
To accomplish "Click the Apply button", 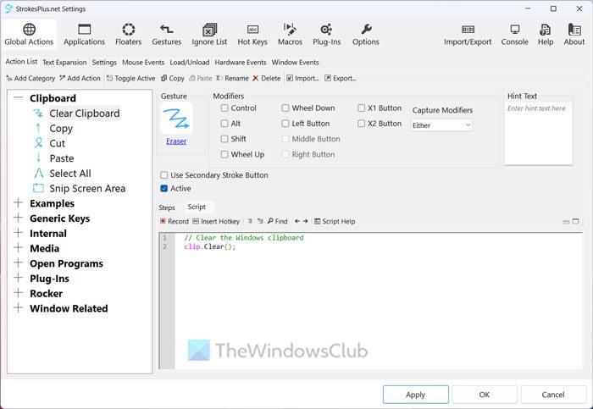I will [416, 395].
